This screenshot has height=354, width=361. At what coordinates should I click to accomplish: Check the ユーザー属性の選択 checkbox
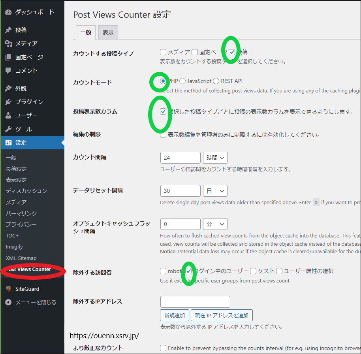coord(279,271)
